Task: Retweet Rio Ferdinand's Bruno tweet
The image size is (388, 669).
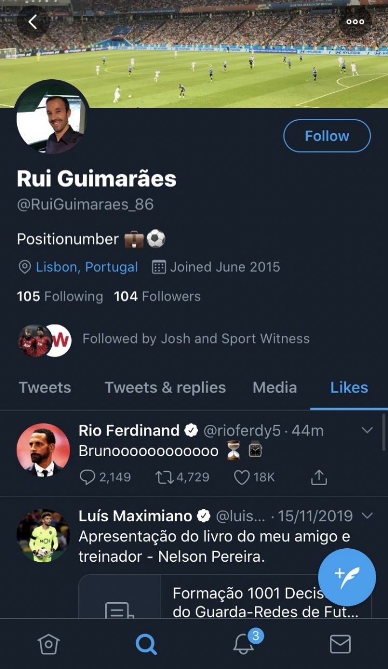Action: [162, 477]
